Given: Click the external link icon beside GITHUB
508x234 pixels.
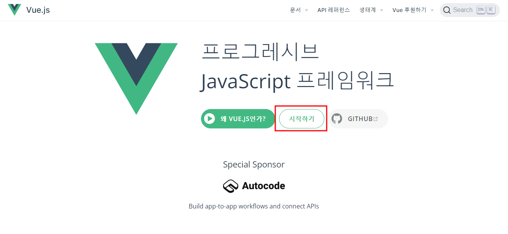Looking at the screenshot, I should pos(375,119).
